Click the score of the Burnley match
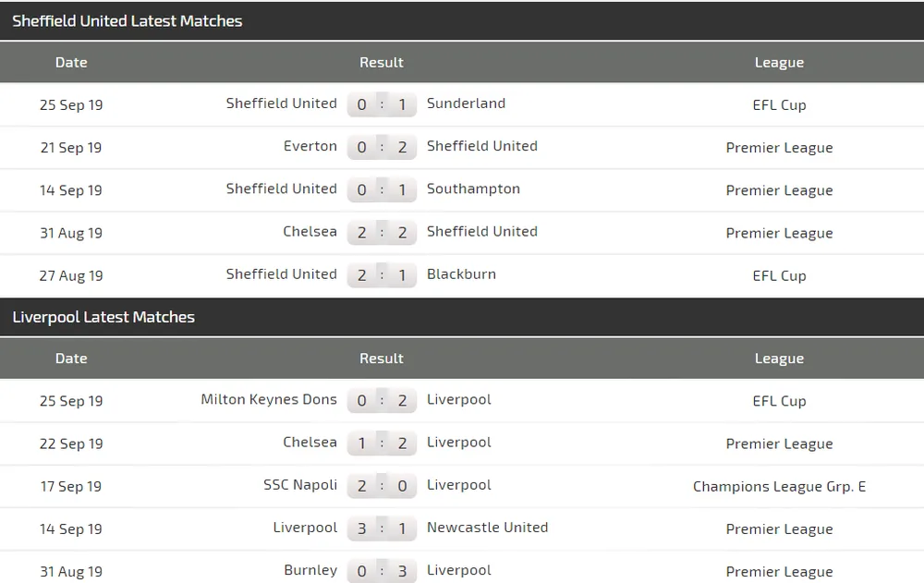The height and width of the screenshot is (583, 924). [382, 571]
